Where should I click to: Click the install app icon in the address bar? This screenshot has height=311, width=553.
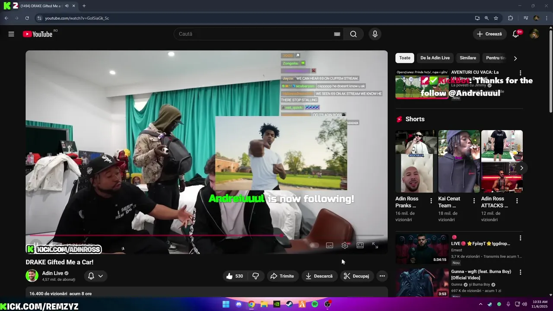[x=477, y=18]
